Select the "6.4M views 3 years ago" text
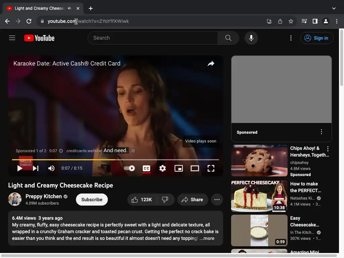This screenshot has width=344, height=258. 37,218
